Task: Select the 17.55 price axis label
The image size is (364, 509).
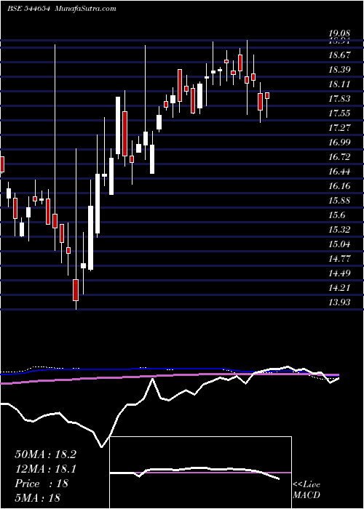Action: (x=339, y=113)
